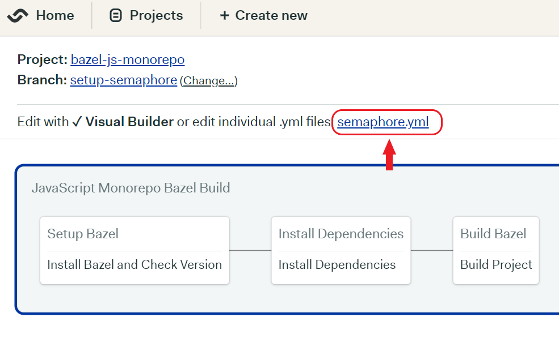
Task: Click the Project: label
Action: (x=43, y=59)
